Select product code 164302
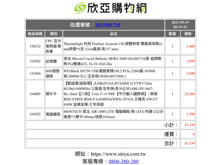Image resolution: width=221 pixels, height=165 pixels. tap(35, 114)
